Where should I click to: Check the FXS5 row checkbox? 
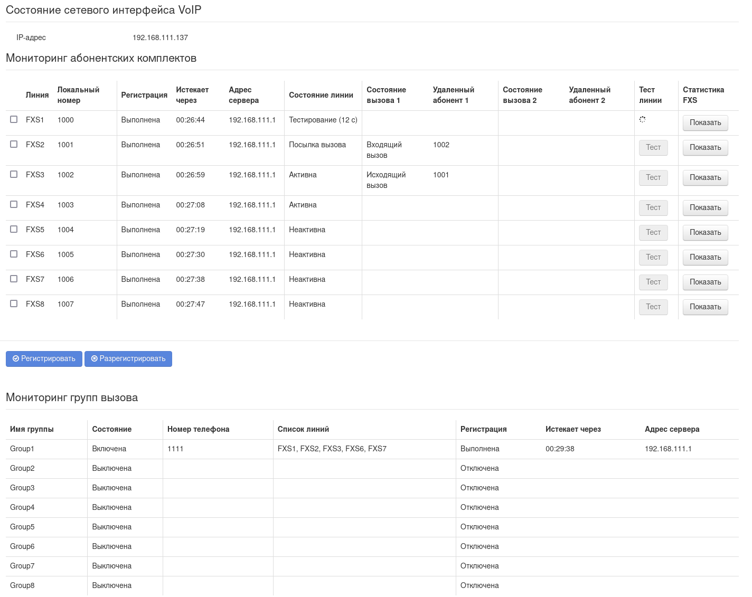point(14,229)
